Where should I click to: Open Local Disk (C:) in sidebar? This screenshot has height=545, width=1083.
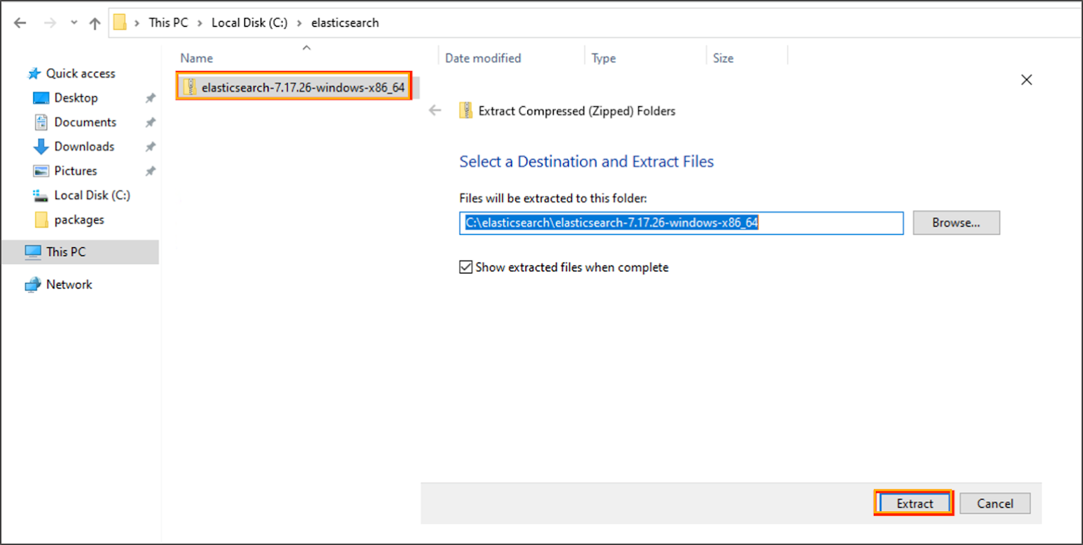tap(91, 195)
